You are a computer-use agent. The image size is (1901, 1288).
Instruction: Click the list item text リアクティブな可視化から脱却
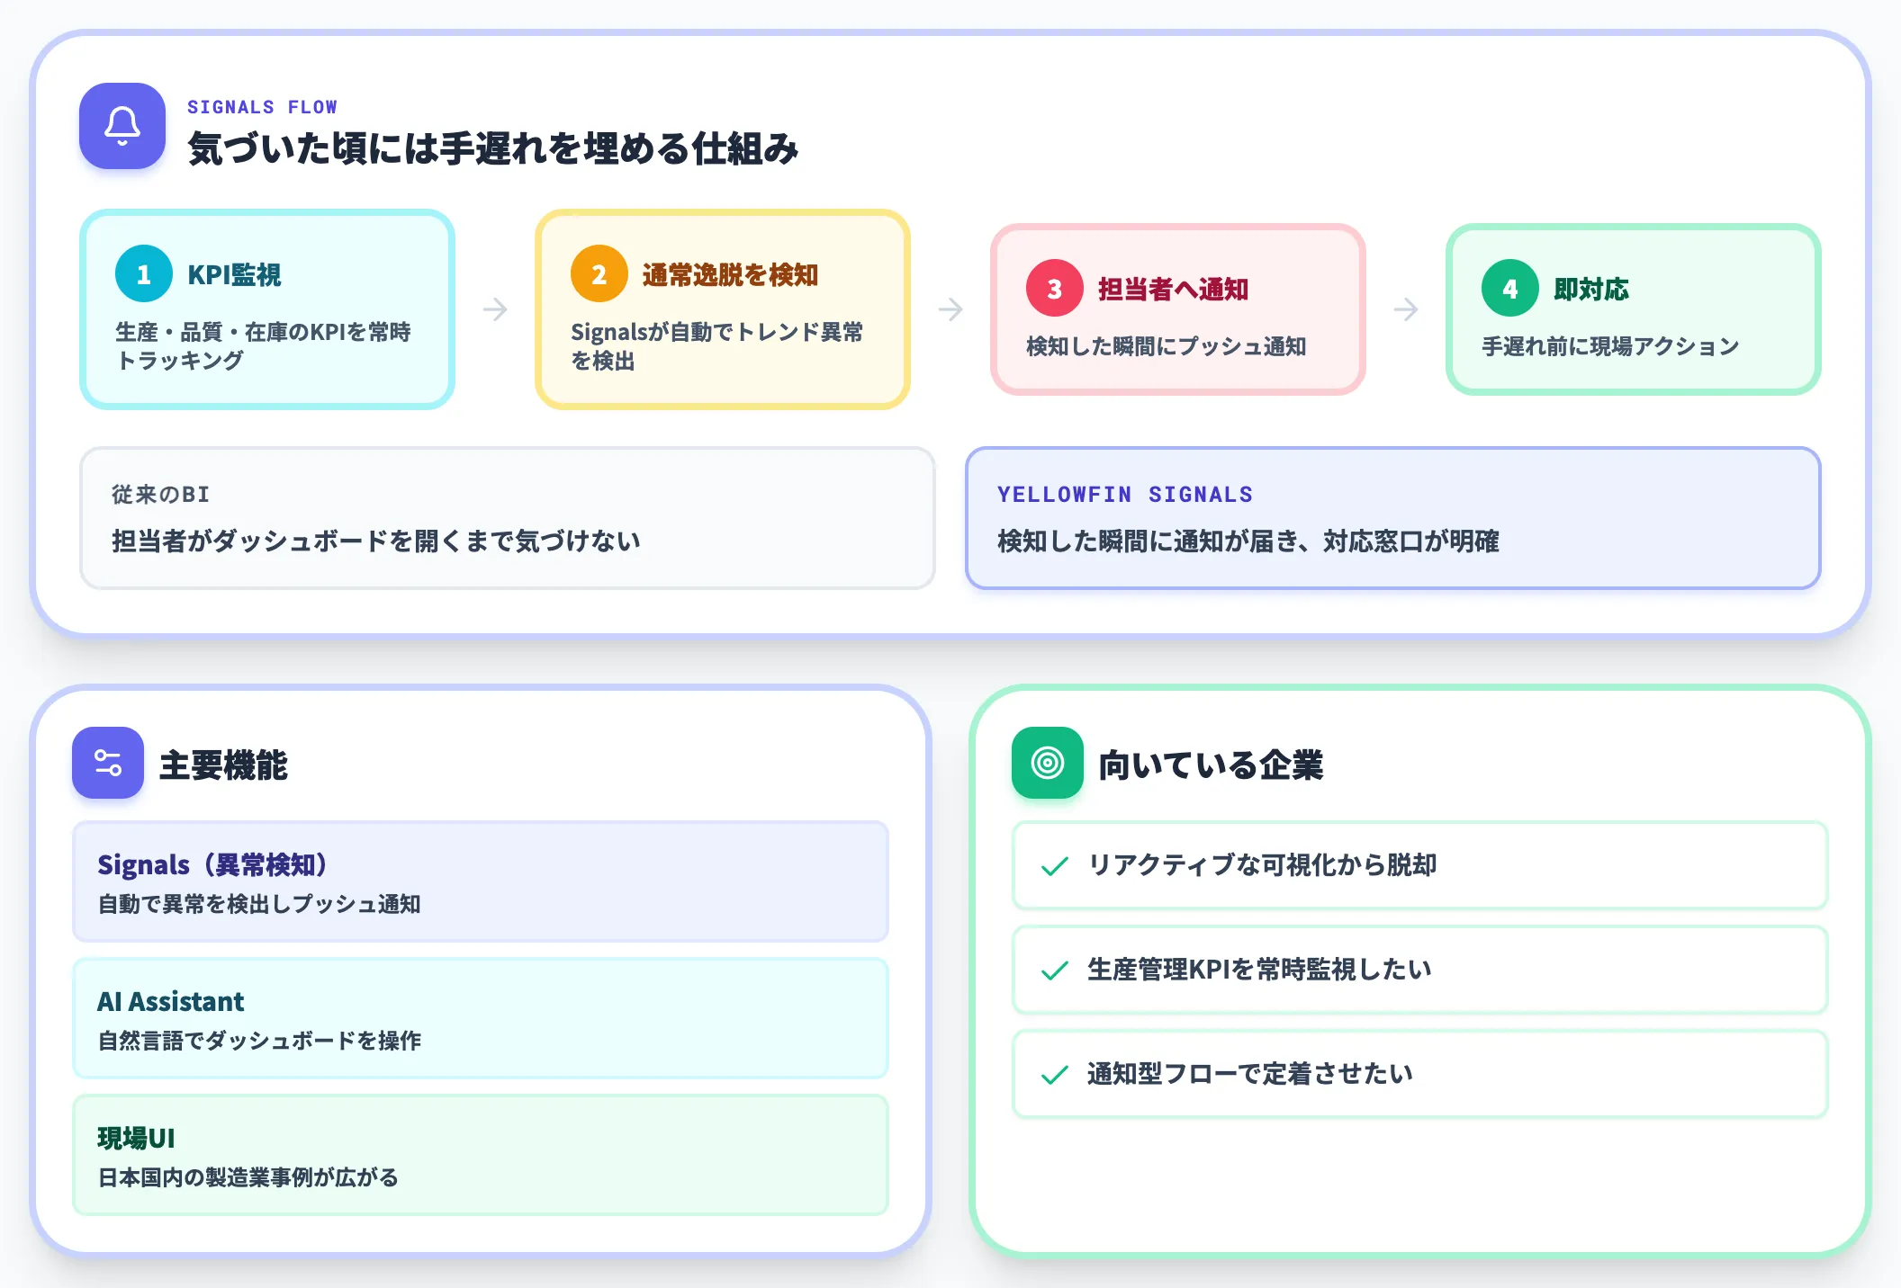pos(1262,865)
